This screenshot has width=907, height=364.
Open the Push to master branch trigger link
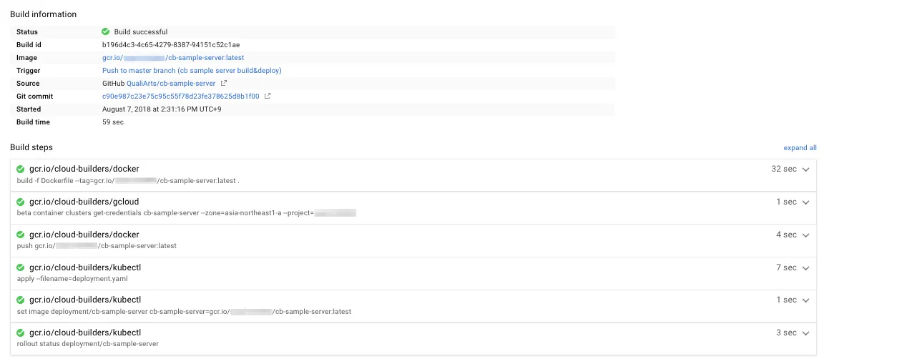192,71
